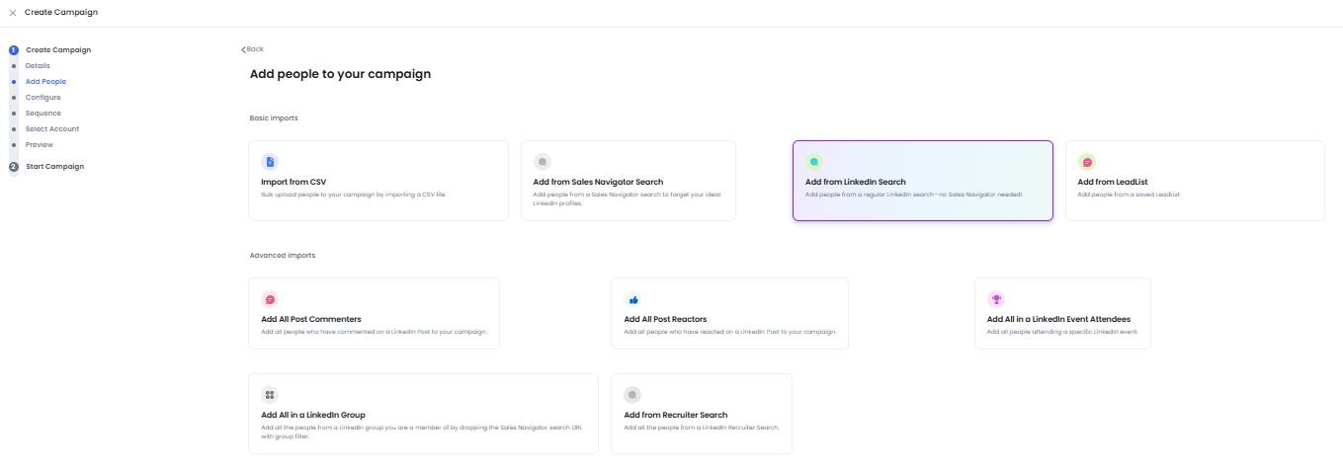Click 'Add people to your campaign' heading
1343x469 pixels.
340,74
